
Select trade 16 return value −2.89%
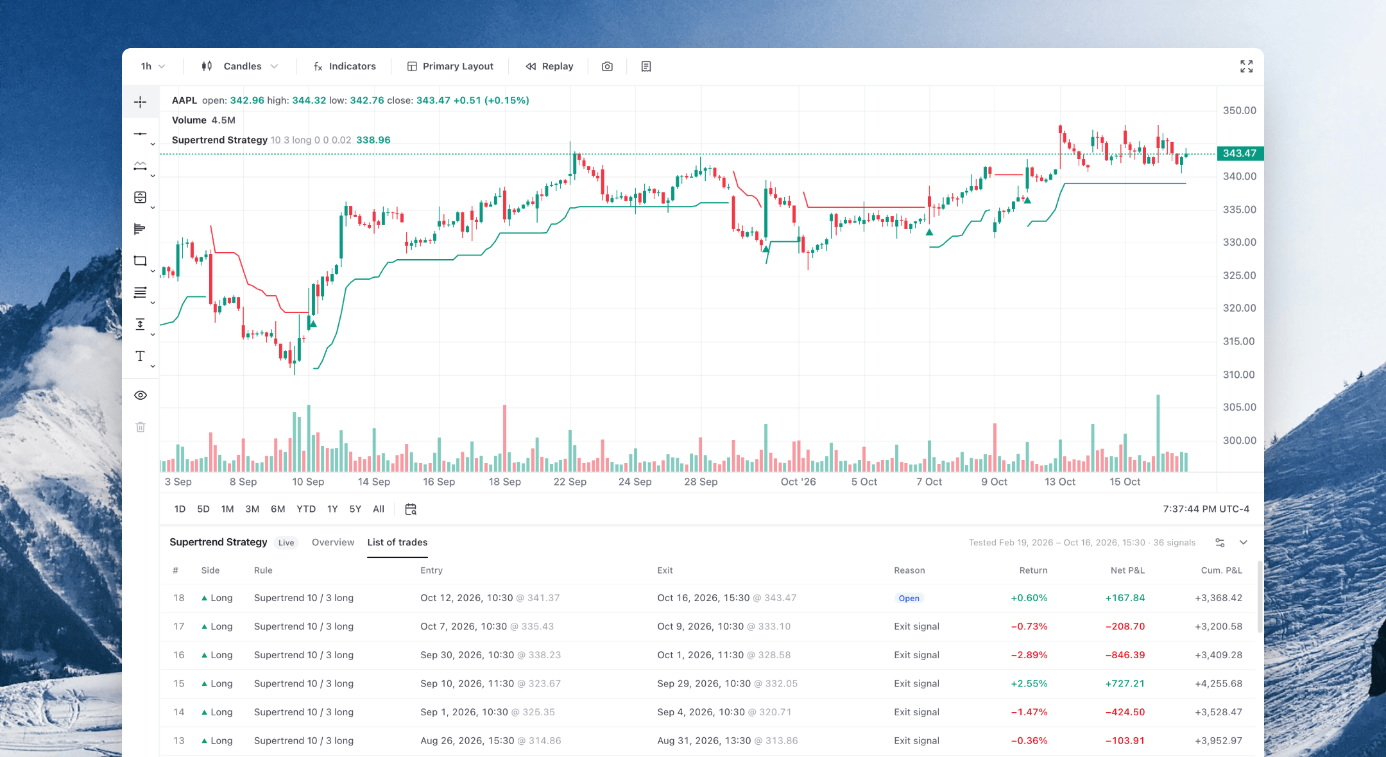pyautogui.click(x=1029, y=655)
